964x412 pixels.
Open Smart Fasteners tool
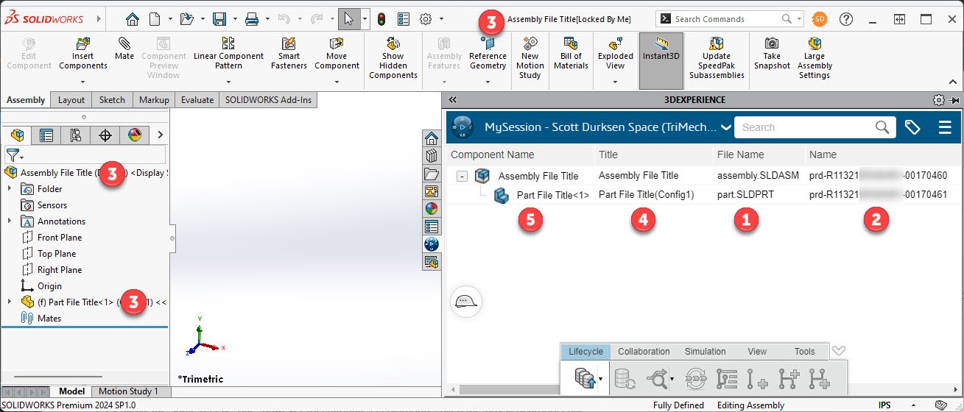point(289,54)
